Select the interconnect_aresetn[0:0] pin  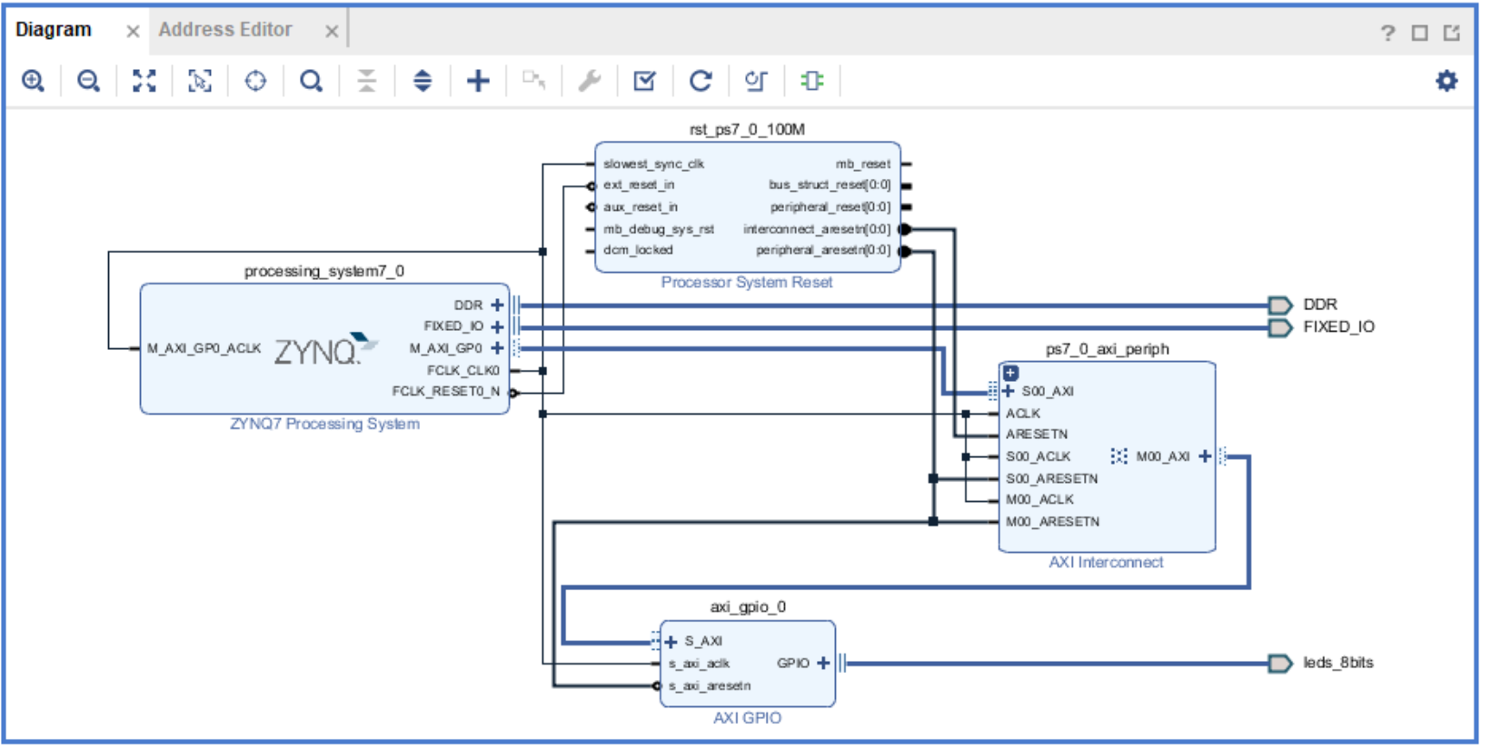pos(817,229)
